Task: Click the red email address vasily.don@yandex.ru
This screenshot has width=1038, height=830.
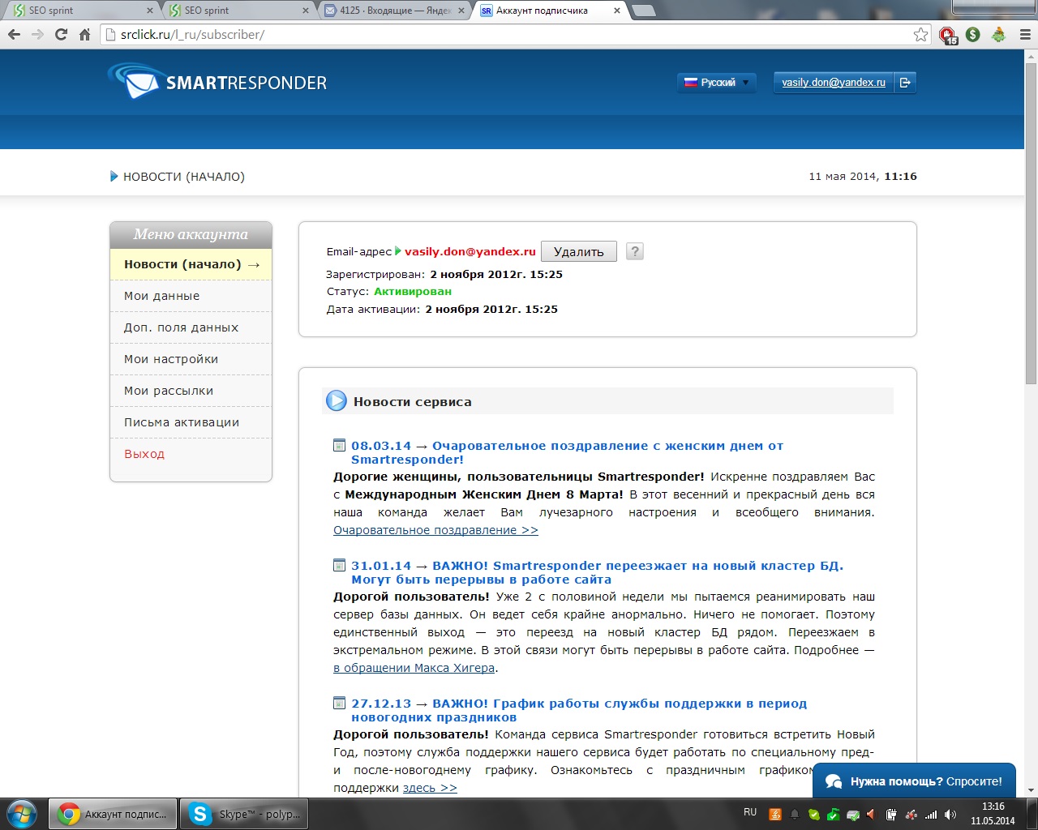Action: 470,251
